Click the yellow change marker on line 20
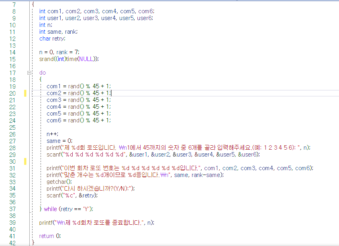This screenshot has width=339, height=246. [x=25, y=93]
